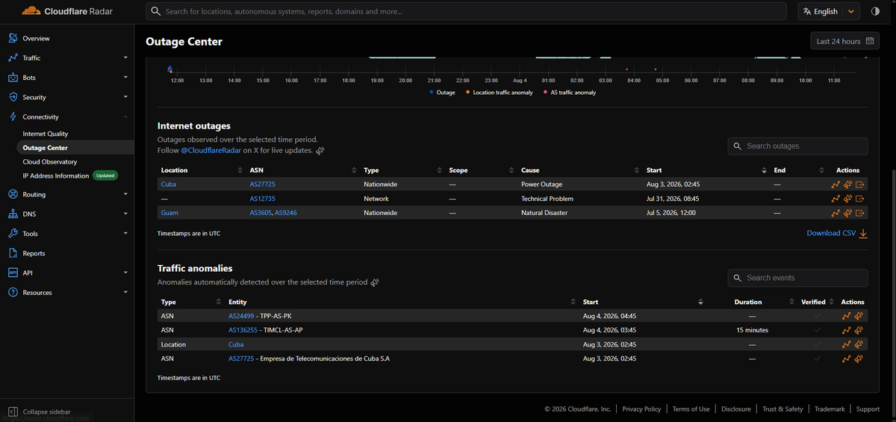Expand the API sidebar section
Viewport: 896px width, 422px height.
pos(125,273)
